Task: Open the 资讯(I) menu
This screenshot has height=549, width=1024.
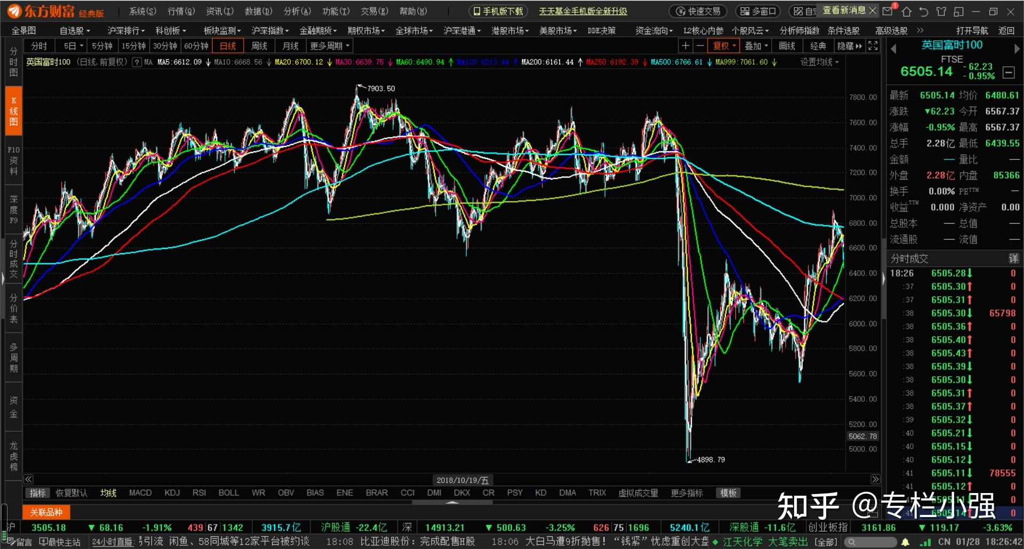Action: pyautogui.click(x=220, y=11)
